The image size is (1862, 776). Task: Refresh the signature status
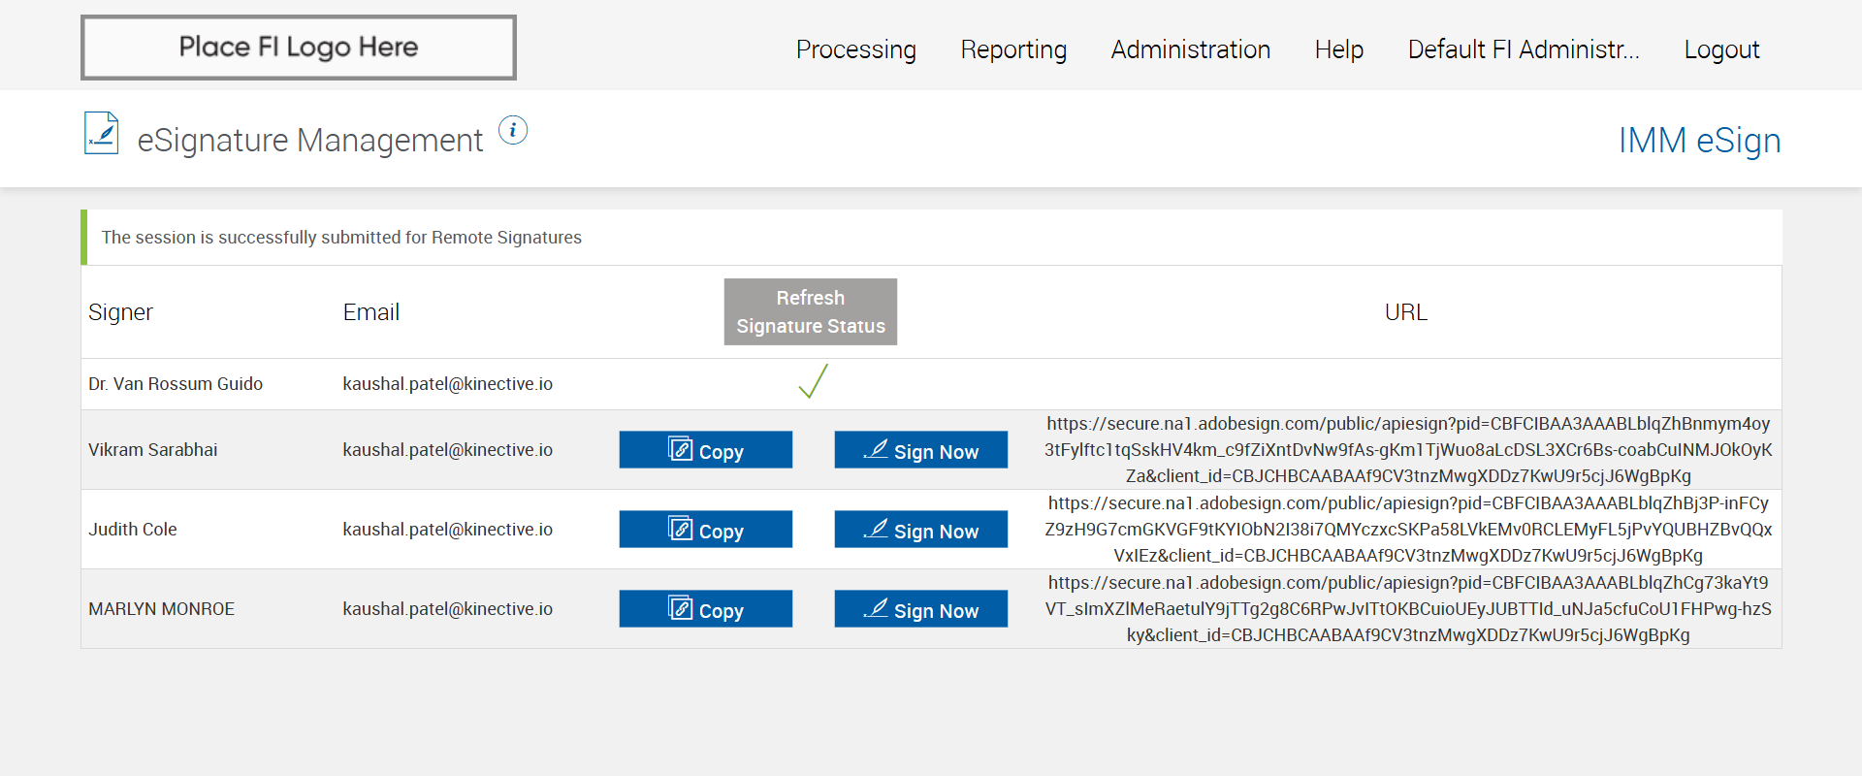coord(810,312)
